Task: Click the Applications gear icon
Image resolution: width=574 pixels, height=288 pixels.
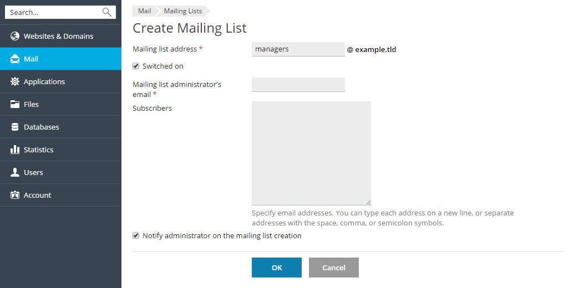Action: 15,81
